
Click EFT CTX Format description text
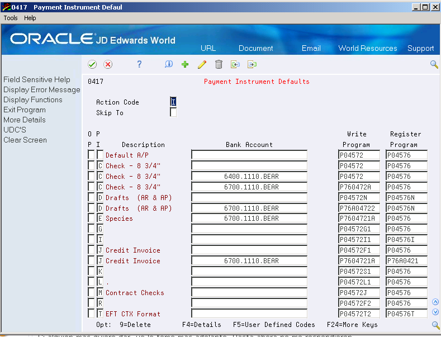[x=133, y=314]
